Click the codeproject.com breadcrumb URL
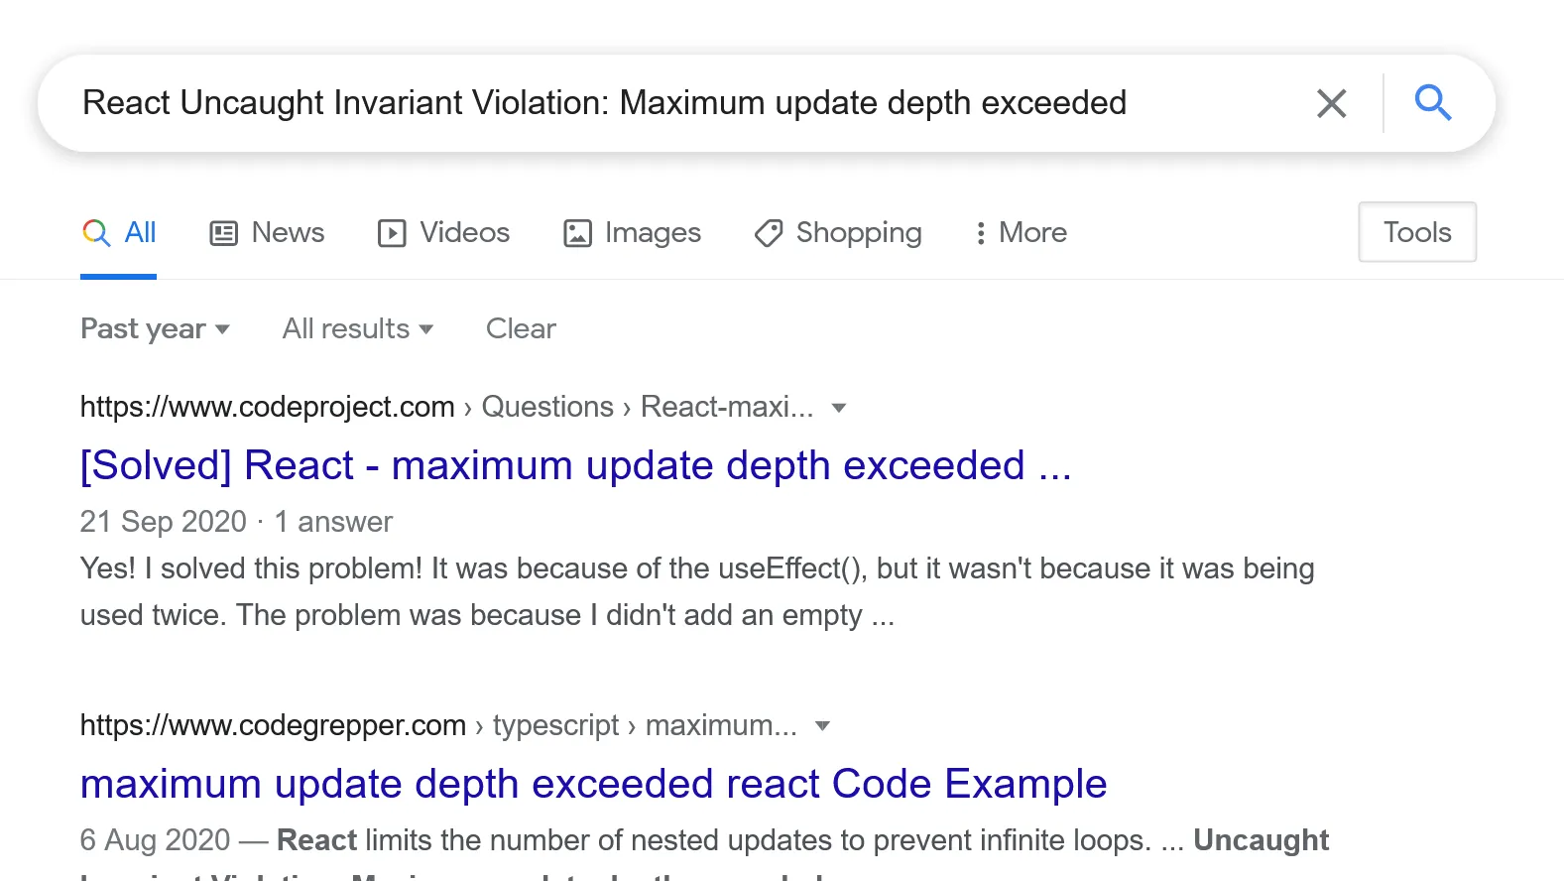This screenshot has width=1564, height=881. point(446,407)
